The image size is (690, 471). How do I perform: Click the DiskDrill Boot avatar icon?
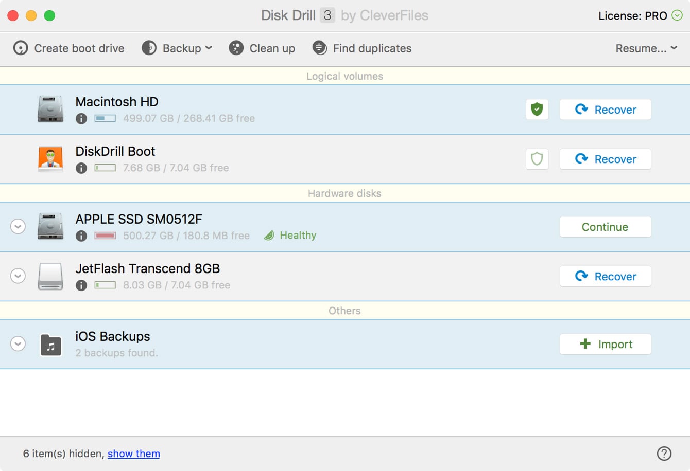point(50,159)
